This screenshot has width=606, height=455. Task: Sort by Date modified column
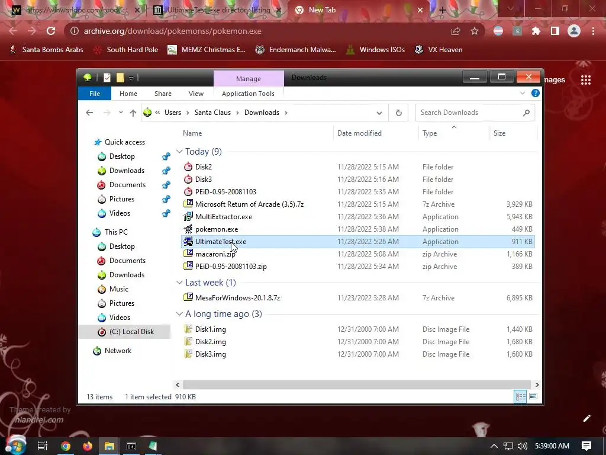359,133
